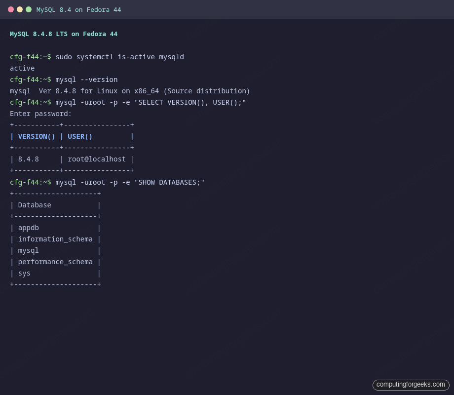Click the green maximize window dot

(x=29, y=9)
